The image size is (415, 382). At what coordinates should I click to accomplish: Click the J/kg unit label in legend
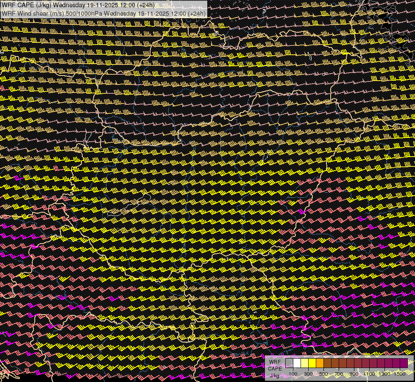point(274,375)
